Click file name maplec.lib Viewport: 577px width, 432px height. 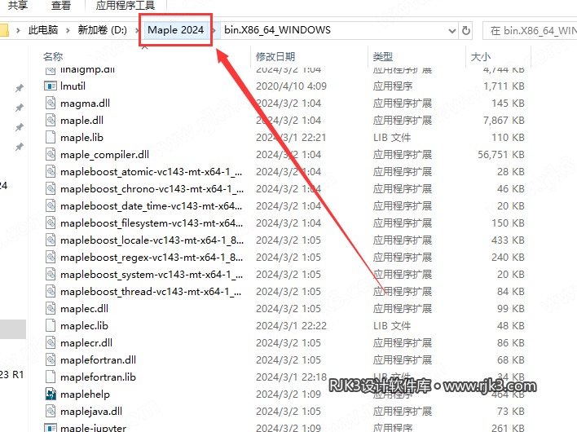point(84,326)
